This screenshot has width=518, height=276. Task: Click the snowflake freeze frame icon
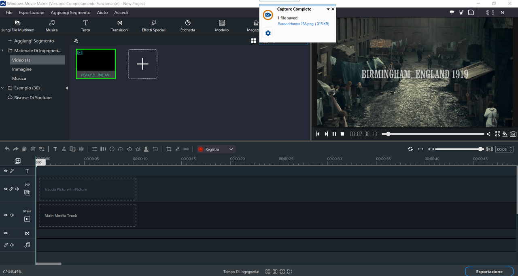point(81,149)
